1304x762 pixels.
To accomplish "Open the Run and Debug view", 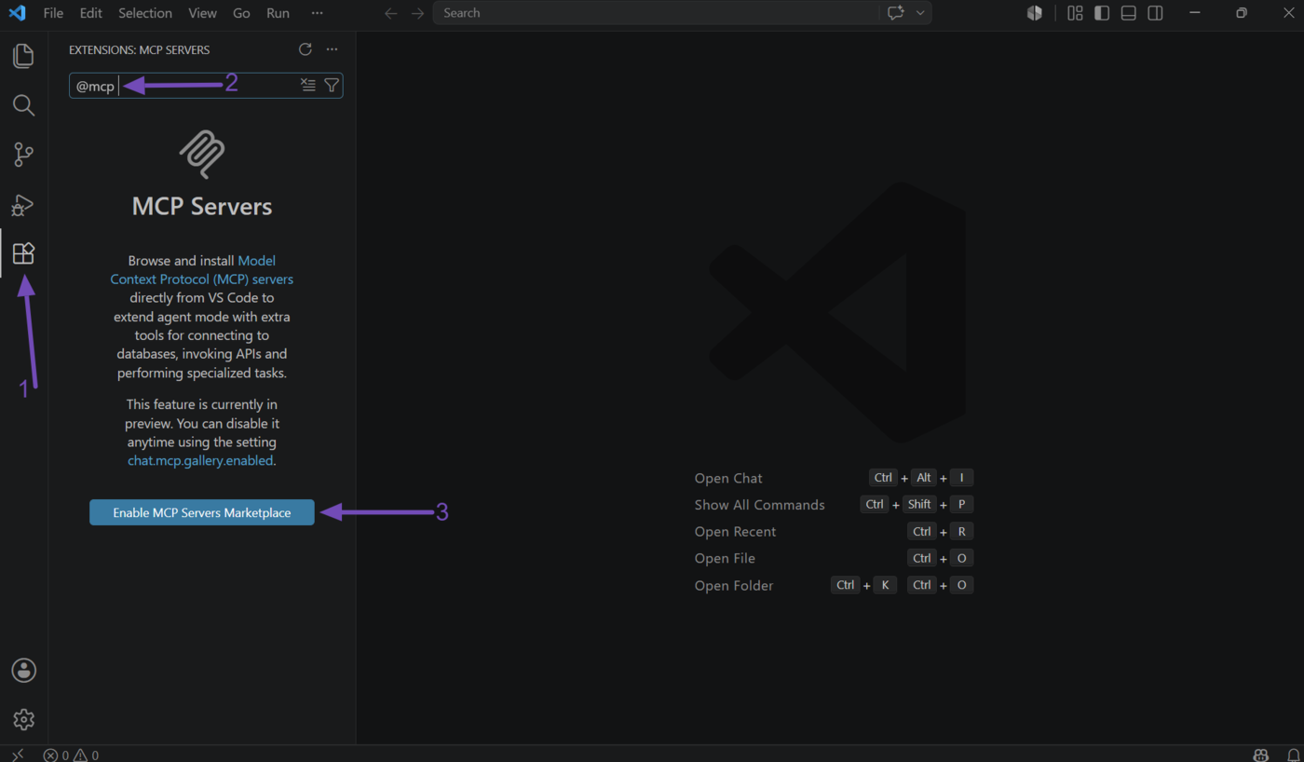I will [x=23, y=204].
